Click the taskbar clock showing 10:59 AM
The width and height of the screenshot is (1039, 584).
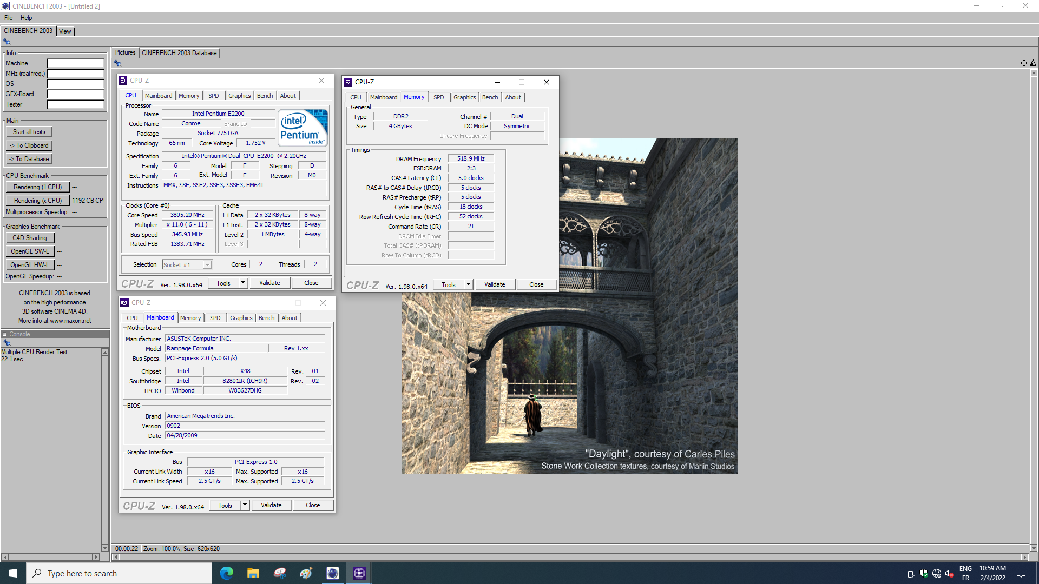(x=992, y=573)
